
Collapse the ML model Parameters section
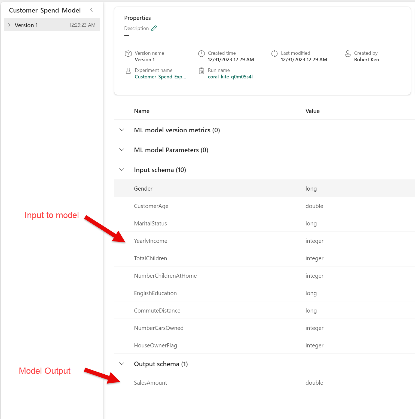tap(122, 150)
